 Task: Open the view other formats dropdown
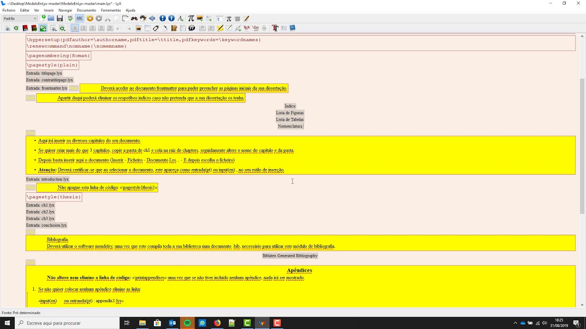point(53,28)
